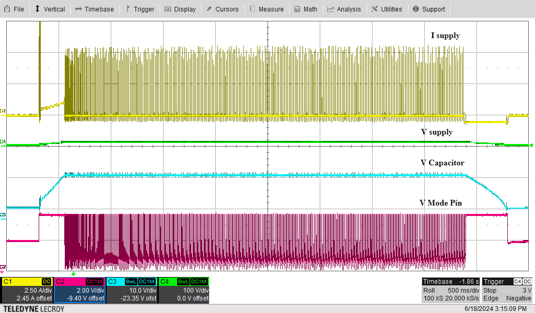Open the cyan C3 channel descriptor box
This screenshot has width=535, height=313.
click(131, 290)
